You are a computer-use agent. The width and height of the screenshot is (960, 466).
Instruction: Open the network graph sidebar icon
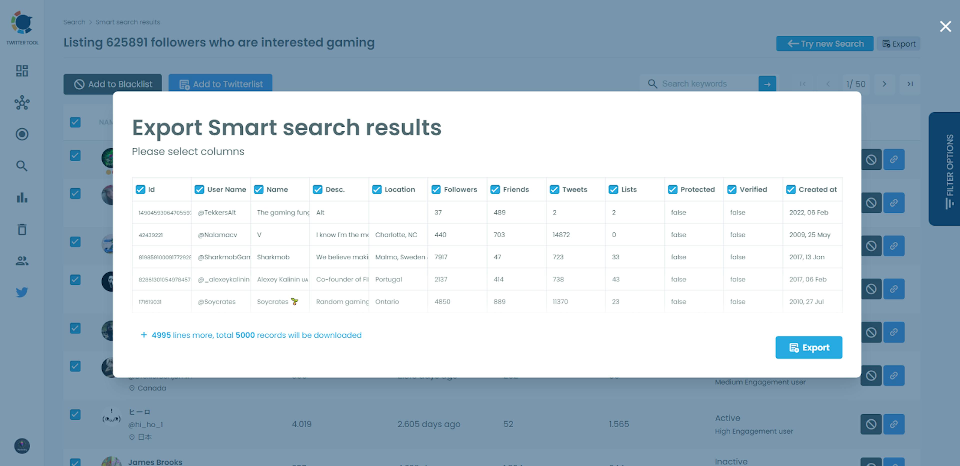pyautogui.click(x=22, y=103)
